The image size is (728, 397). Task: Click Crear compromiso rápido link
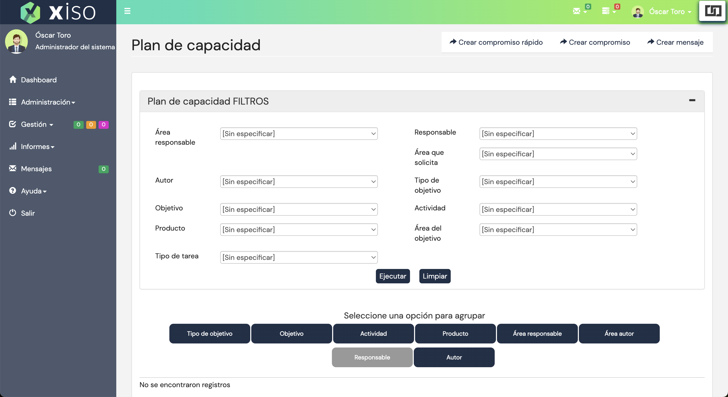(496, 42)
